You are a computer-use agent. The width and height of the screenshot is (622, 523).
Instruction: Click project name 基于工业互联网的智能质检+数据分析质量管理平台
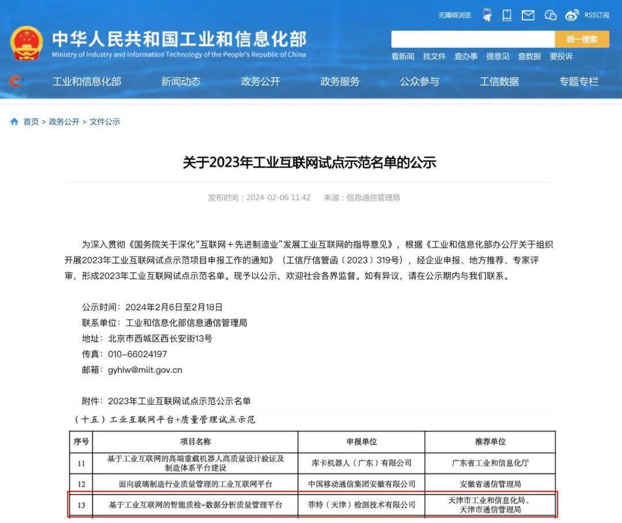click(195, 505)
